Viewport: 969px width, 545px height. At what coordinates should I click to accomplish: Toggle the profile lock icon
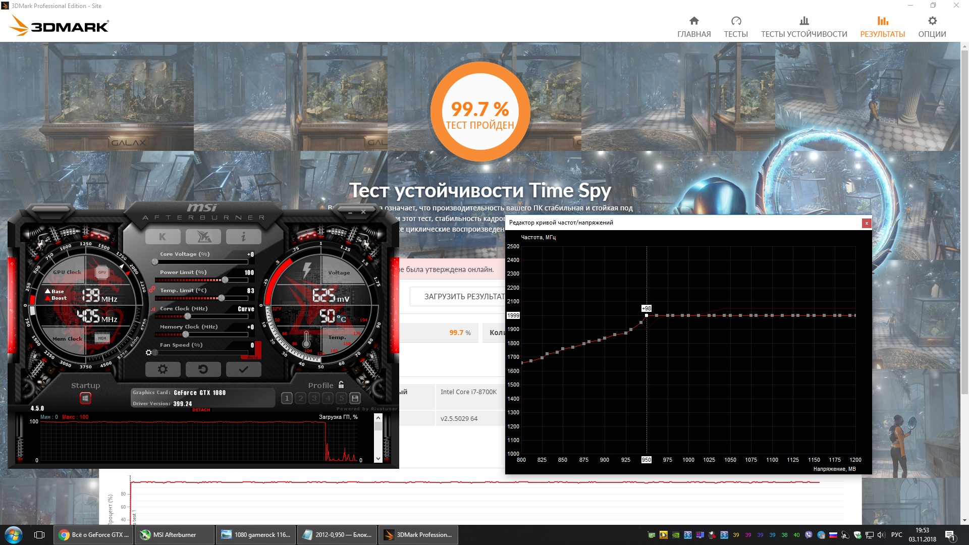point(341,385)
